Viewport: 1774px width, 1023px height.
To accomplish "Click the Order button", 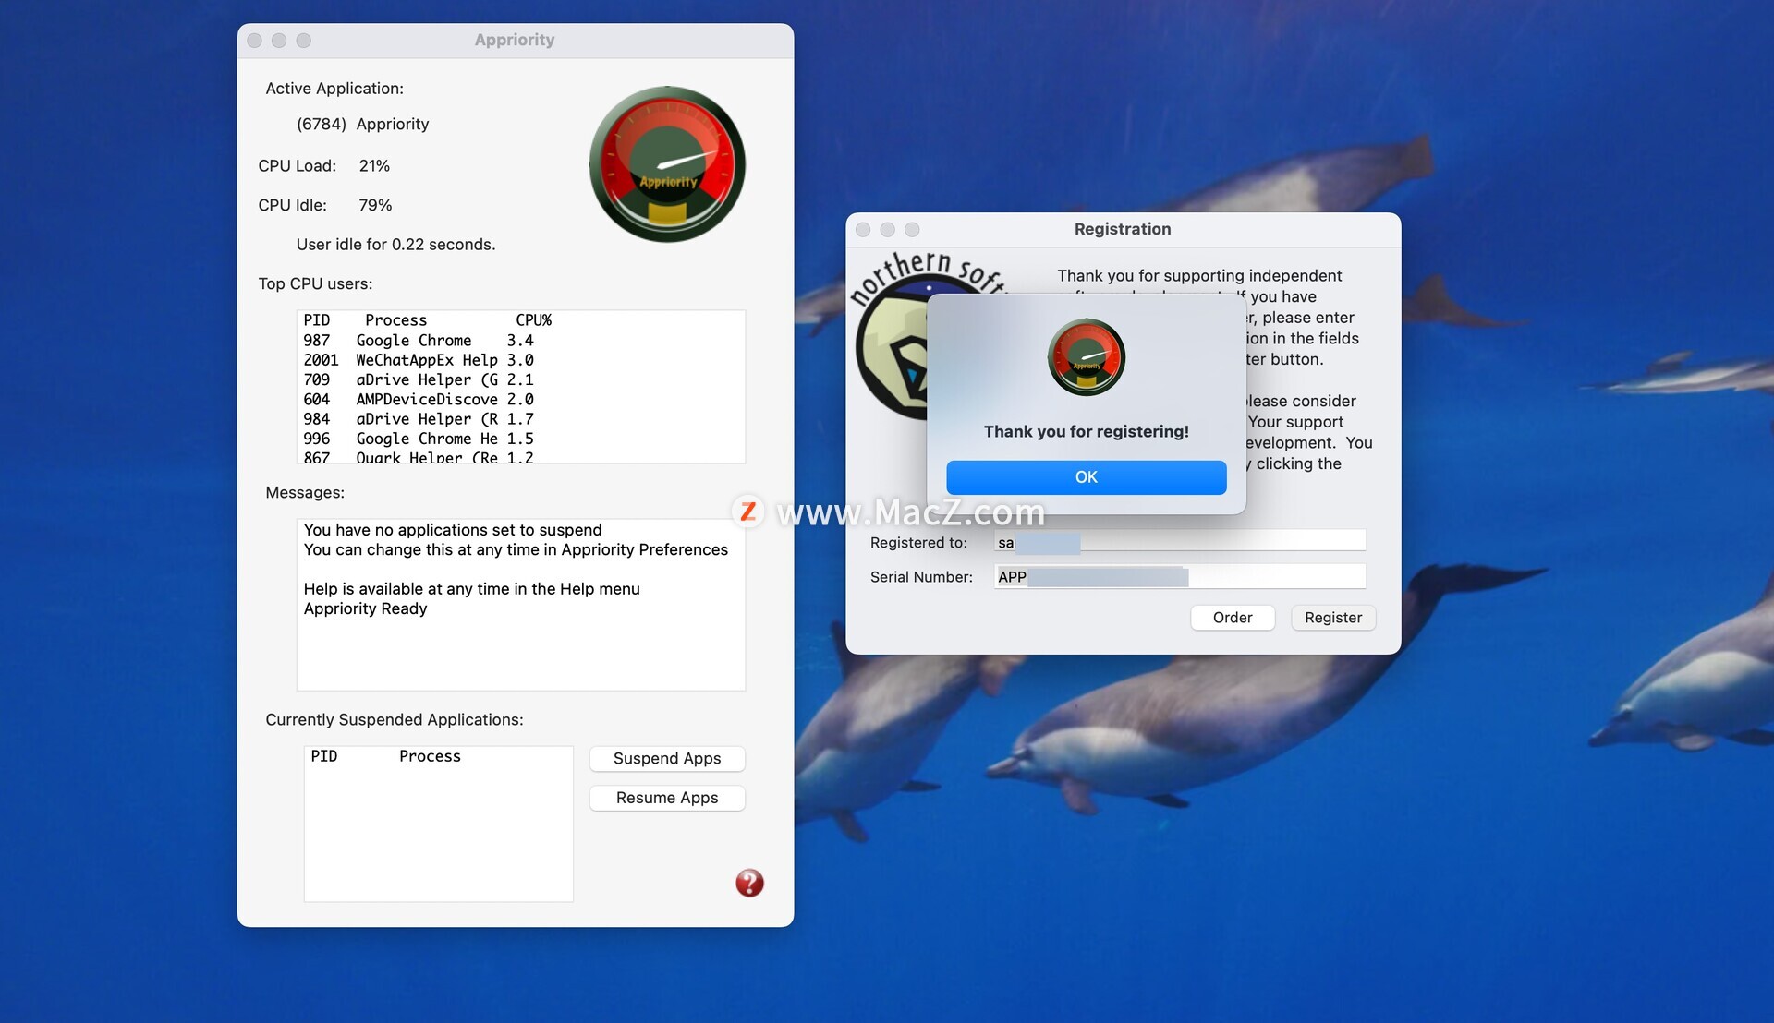I will point(1233,618).
